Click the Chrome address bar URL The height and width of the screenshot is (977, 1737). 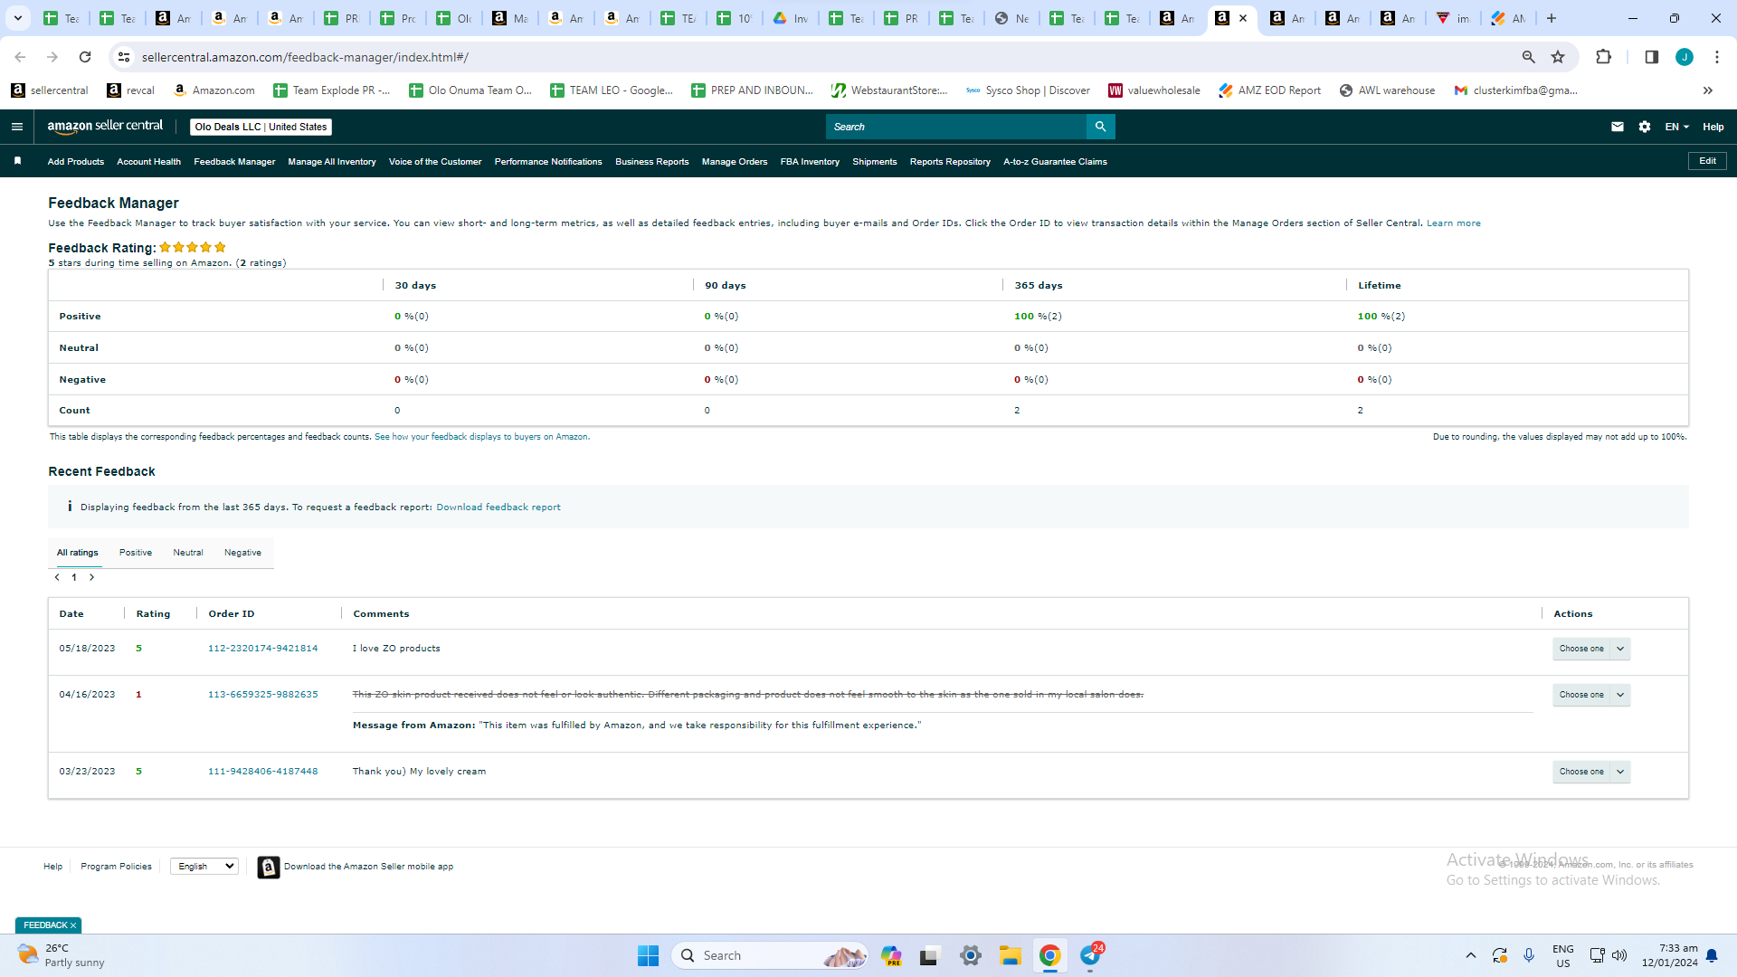click(x=305, y=57)
